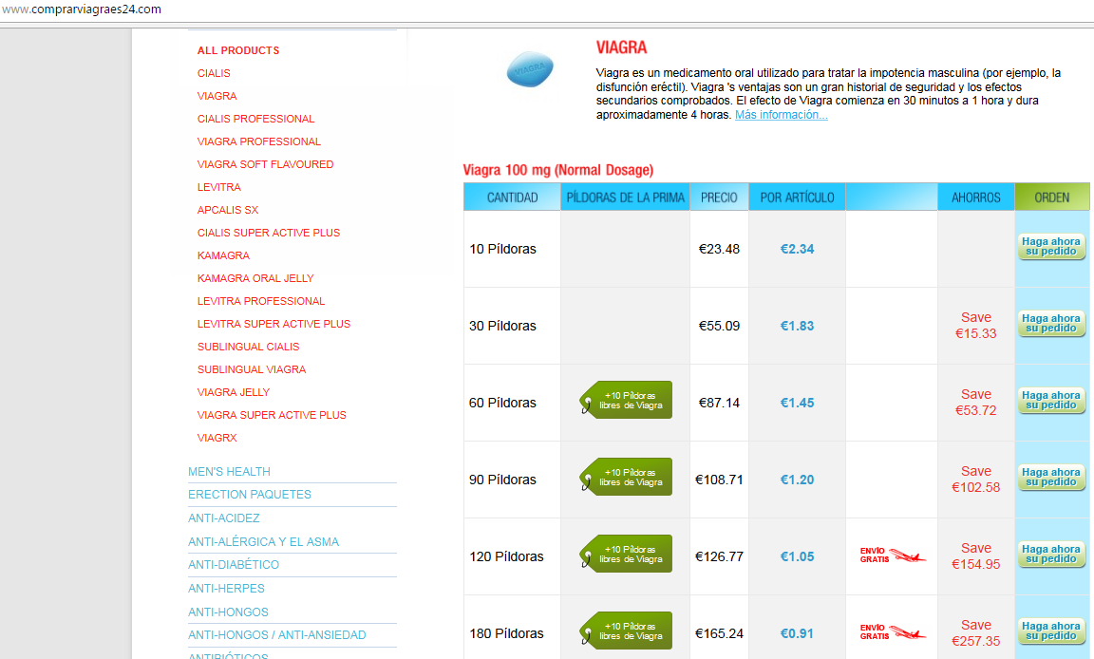Viewport: 1094px width, 659px height.
Task: Click the free pills badge in 60 Píldoras row
Action: tap(626, 401)
